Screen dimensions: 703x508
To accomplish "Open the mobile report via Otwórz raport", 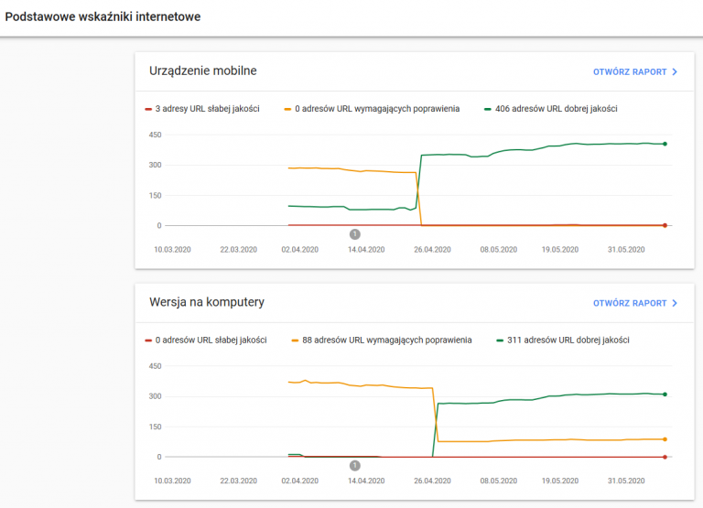I will point(629,71).
